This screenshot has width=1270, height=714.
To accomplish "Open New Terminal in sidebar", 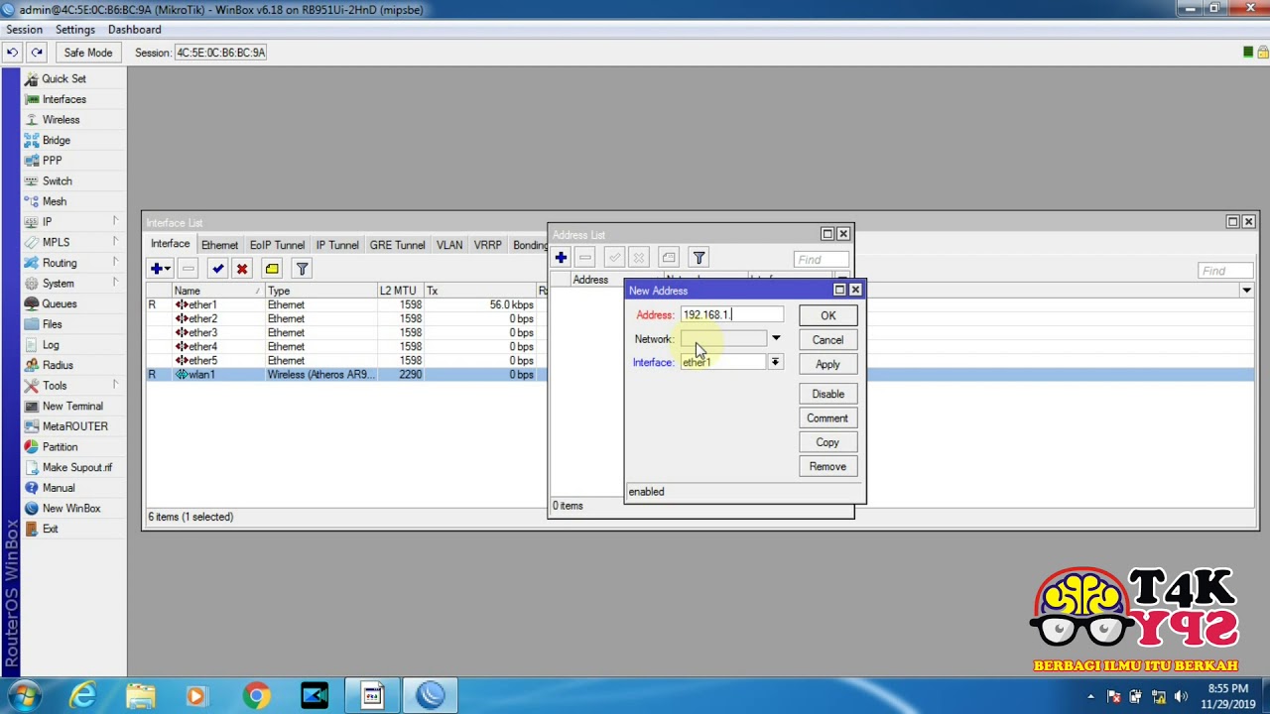I will (x=72, y=407).
